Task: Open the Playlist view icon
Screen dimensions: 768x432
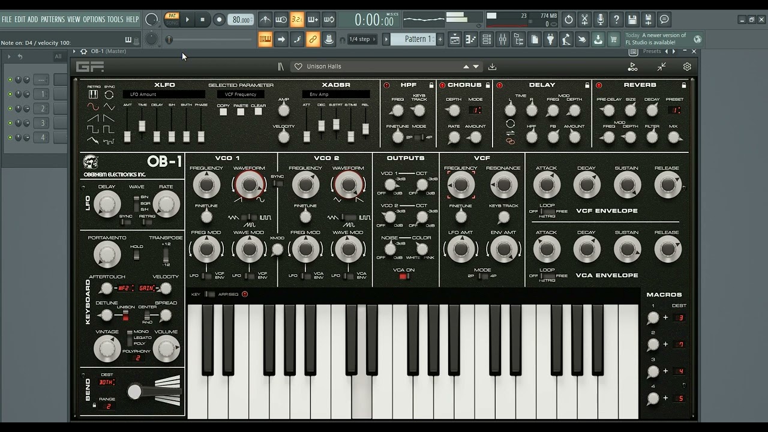Action: coord(455,40)
